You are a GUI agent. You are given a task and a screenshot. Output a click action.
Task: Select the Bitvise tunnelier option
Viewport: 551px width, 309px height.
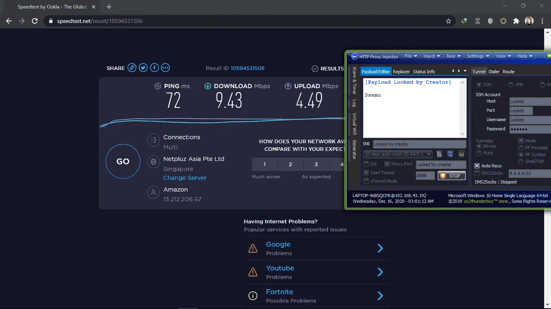479,146
